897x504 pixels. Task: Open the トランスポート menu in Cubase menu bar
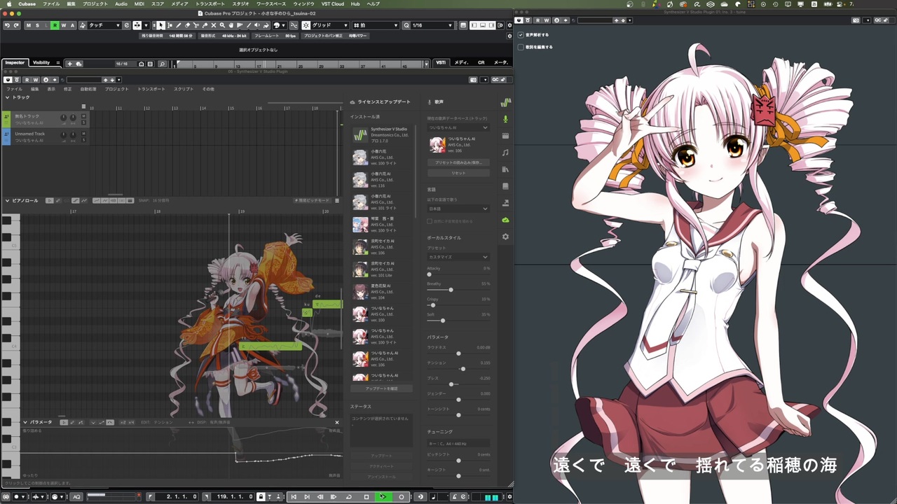point(210,3)
